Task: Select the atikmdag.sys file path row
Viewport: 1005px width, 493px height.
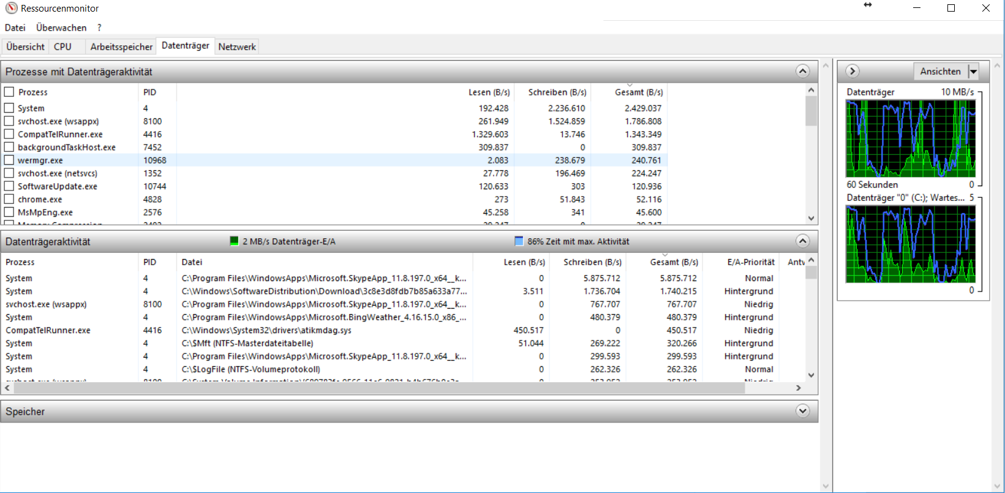Action: tap(266, 330)
